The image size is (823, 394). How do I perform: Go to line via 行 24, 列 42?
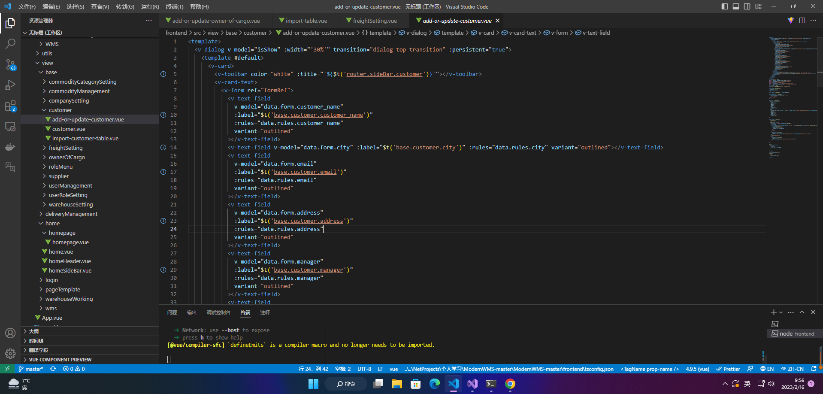click(313, 369)
